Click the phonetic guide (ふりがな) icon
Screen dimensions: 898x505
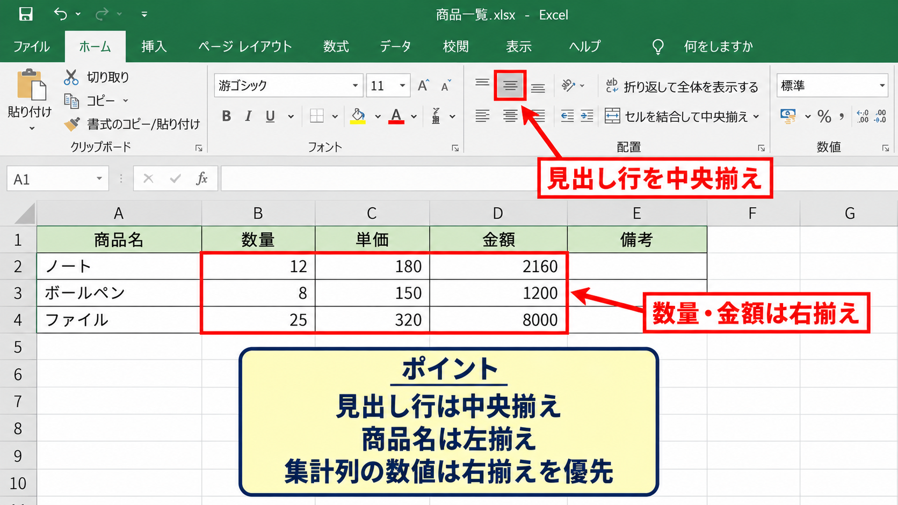(x=436, y=116)
